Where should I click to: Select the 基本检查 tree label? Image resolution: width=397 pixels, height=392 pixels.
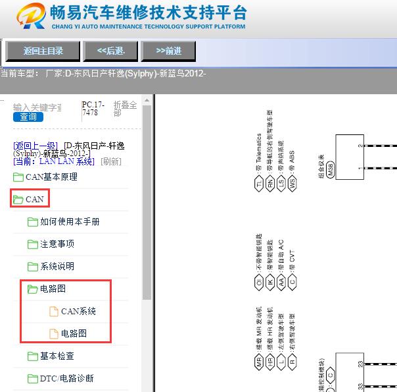click(x=57, y=356)
